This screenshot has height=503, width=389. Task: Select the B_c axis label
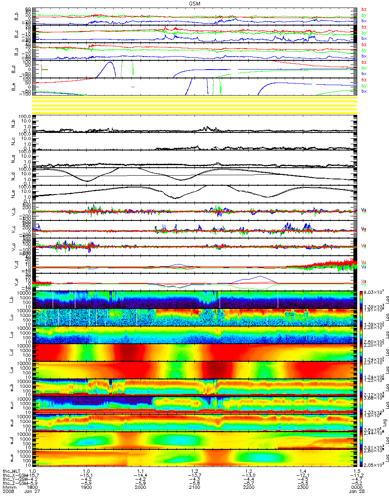pos(17,34)
